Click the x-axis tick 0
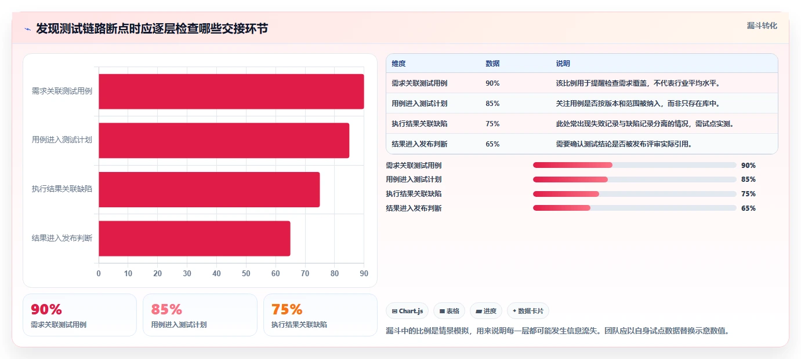801x359 pixels. (x=99, y=273)
